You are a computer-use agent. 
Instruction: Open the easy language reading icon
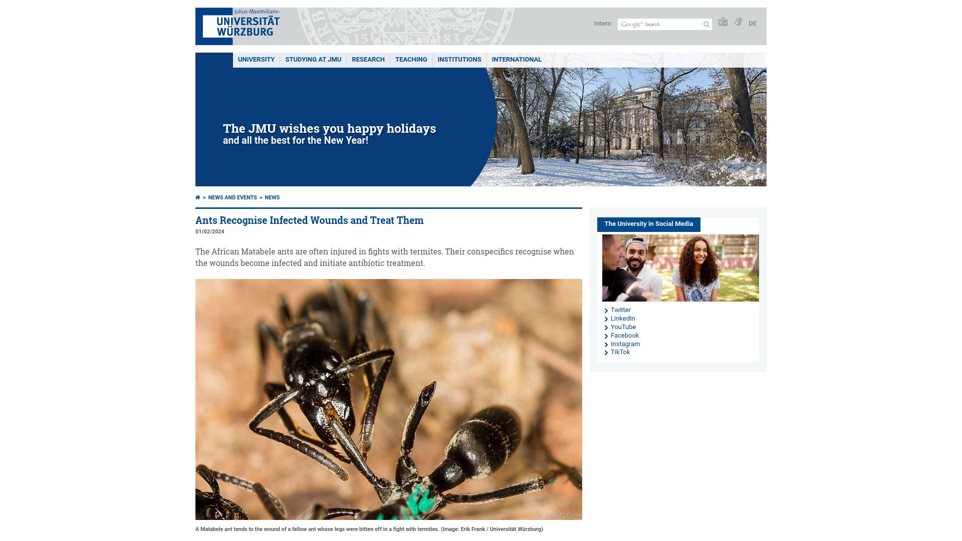pos(723,22)
